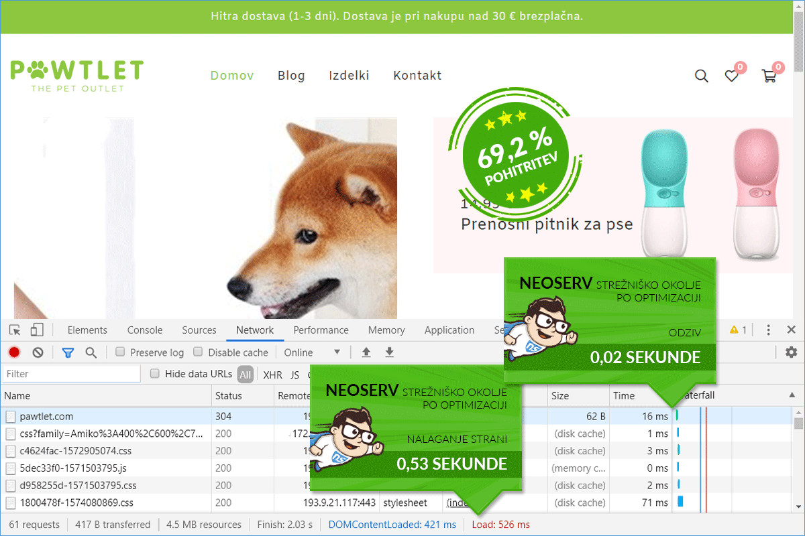The image size is (805, 536).
Task: Clear the network log
Action: coord(38,352)
